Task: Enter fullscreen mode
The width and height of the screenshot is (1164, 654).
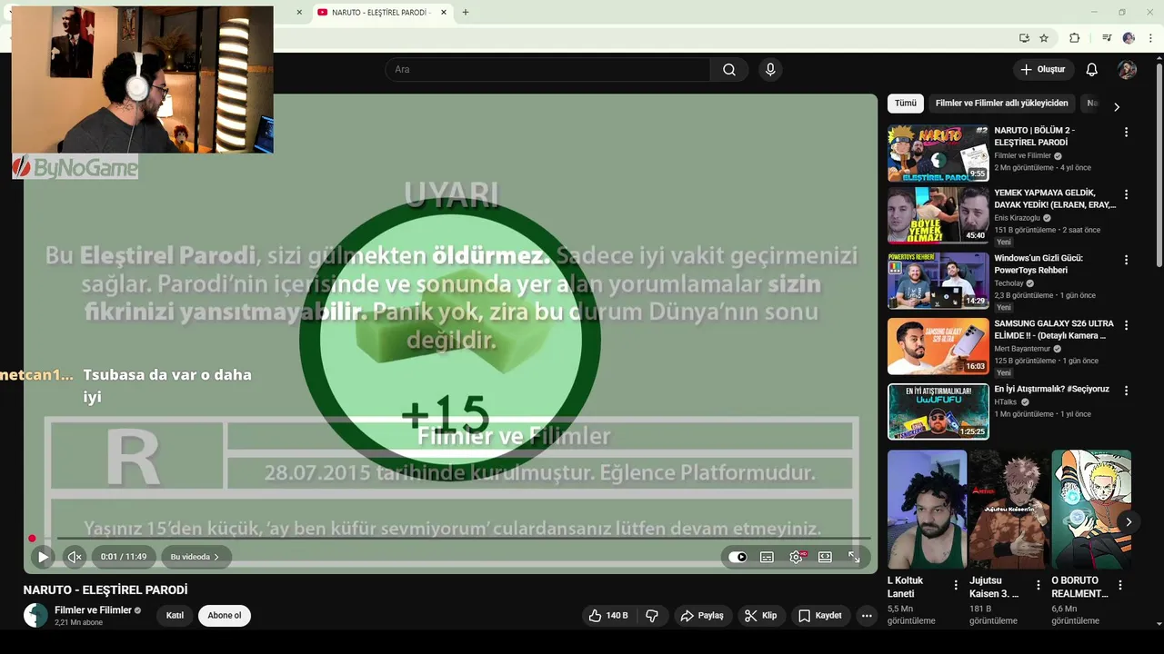Action: tap(854, 557)
